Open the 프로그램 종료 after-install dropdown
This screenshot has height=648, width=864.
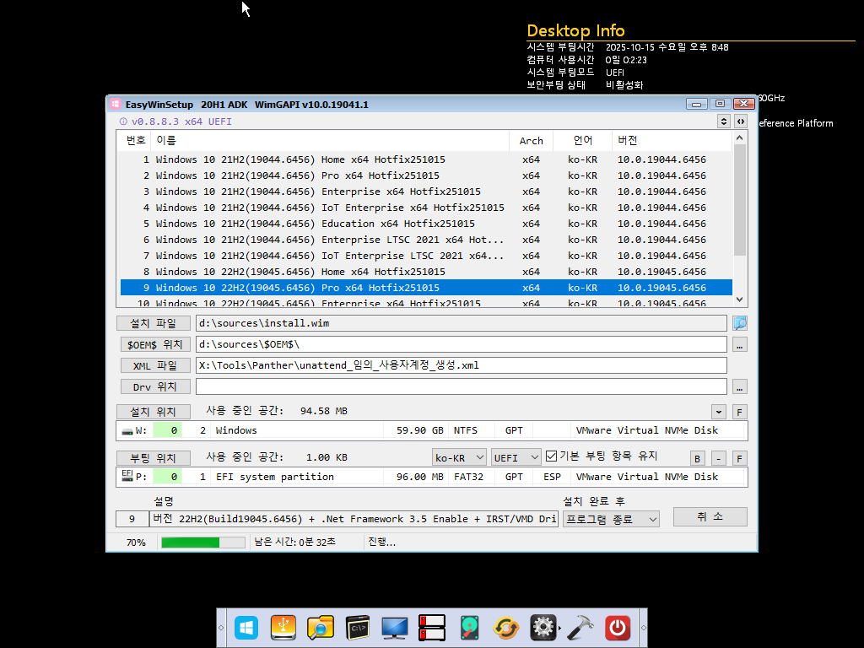point(611,519)
